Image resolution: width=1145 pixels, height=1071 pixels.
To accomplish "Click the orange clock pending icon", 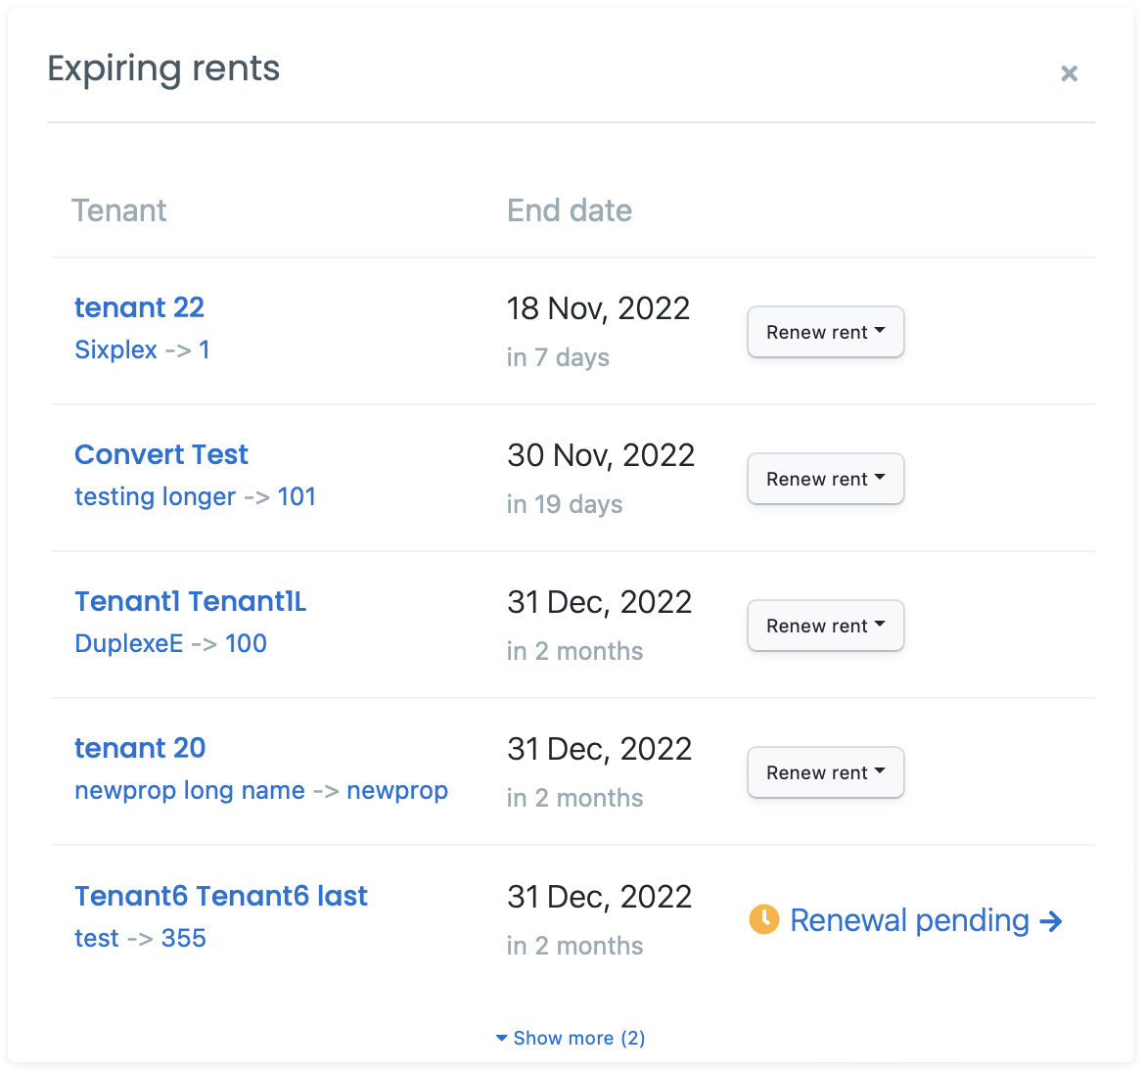I will point(763,919).
